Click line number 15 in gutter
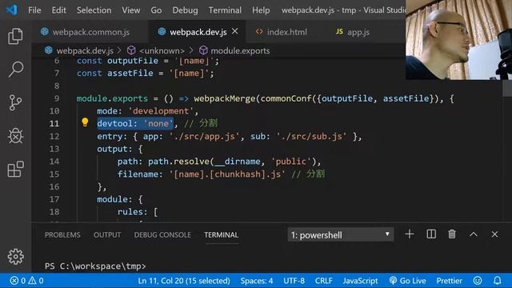Screen dimensions: 512x288 (54, 174)
